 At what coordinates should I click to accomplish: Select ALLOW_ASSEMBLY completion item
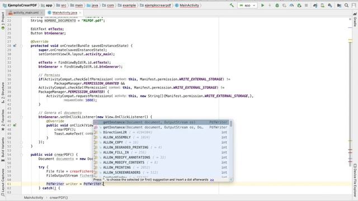[161, 137]
